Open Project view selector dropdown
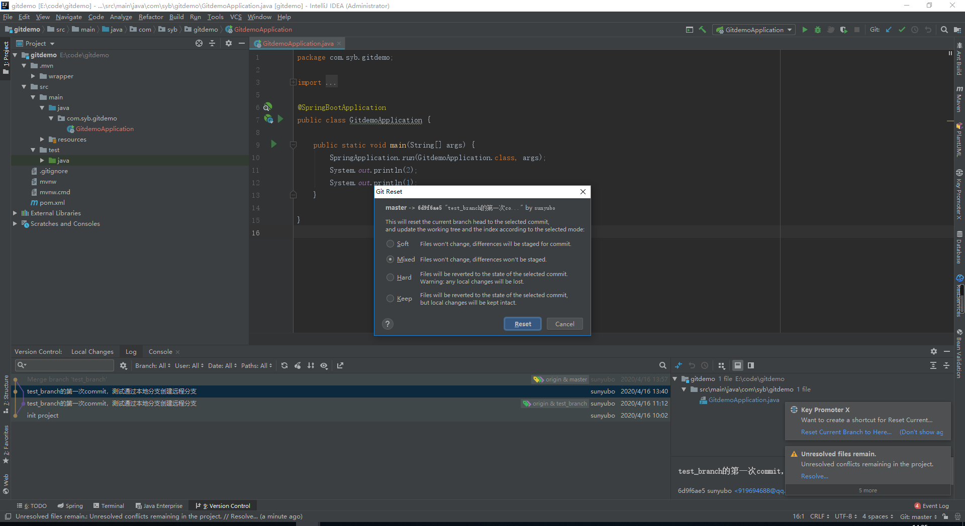Image resolution: width=965 pixels, height=526 pixels. tap(35, 44)
